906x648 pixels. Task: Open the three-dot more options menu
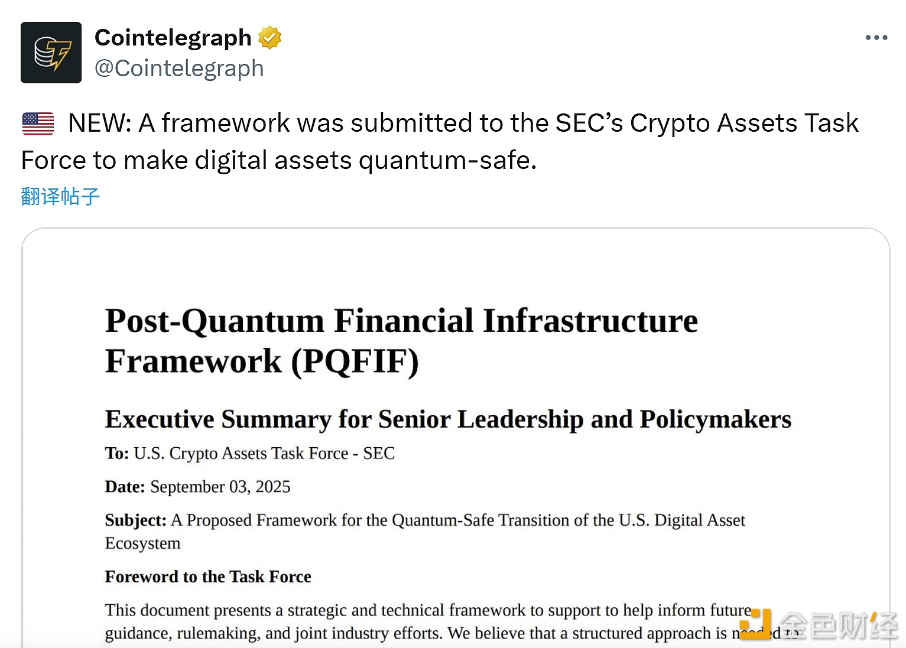(x=876, y=38)
